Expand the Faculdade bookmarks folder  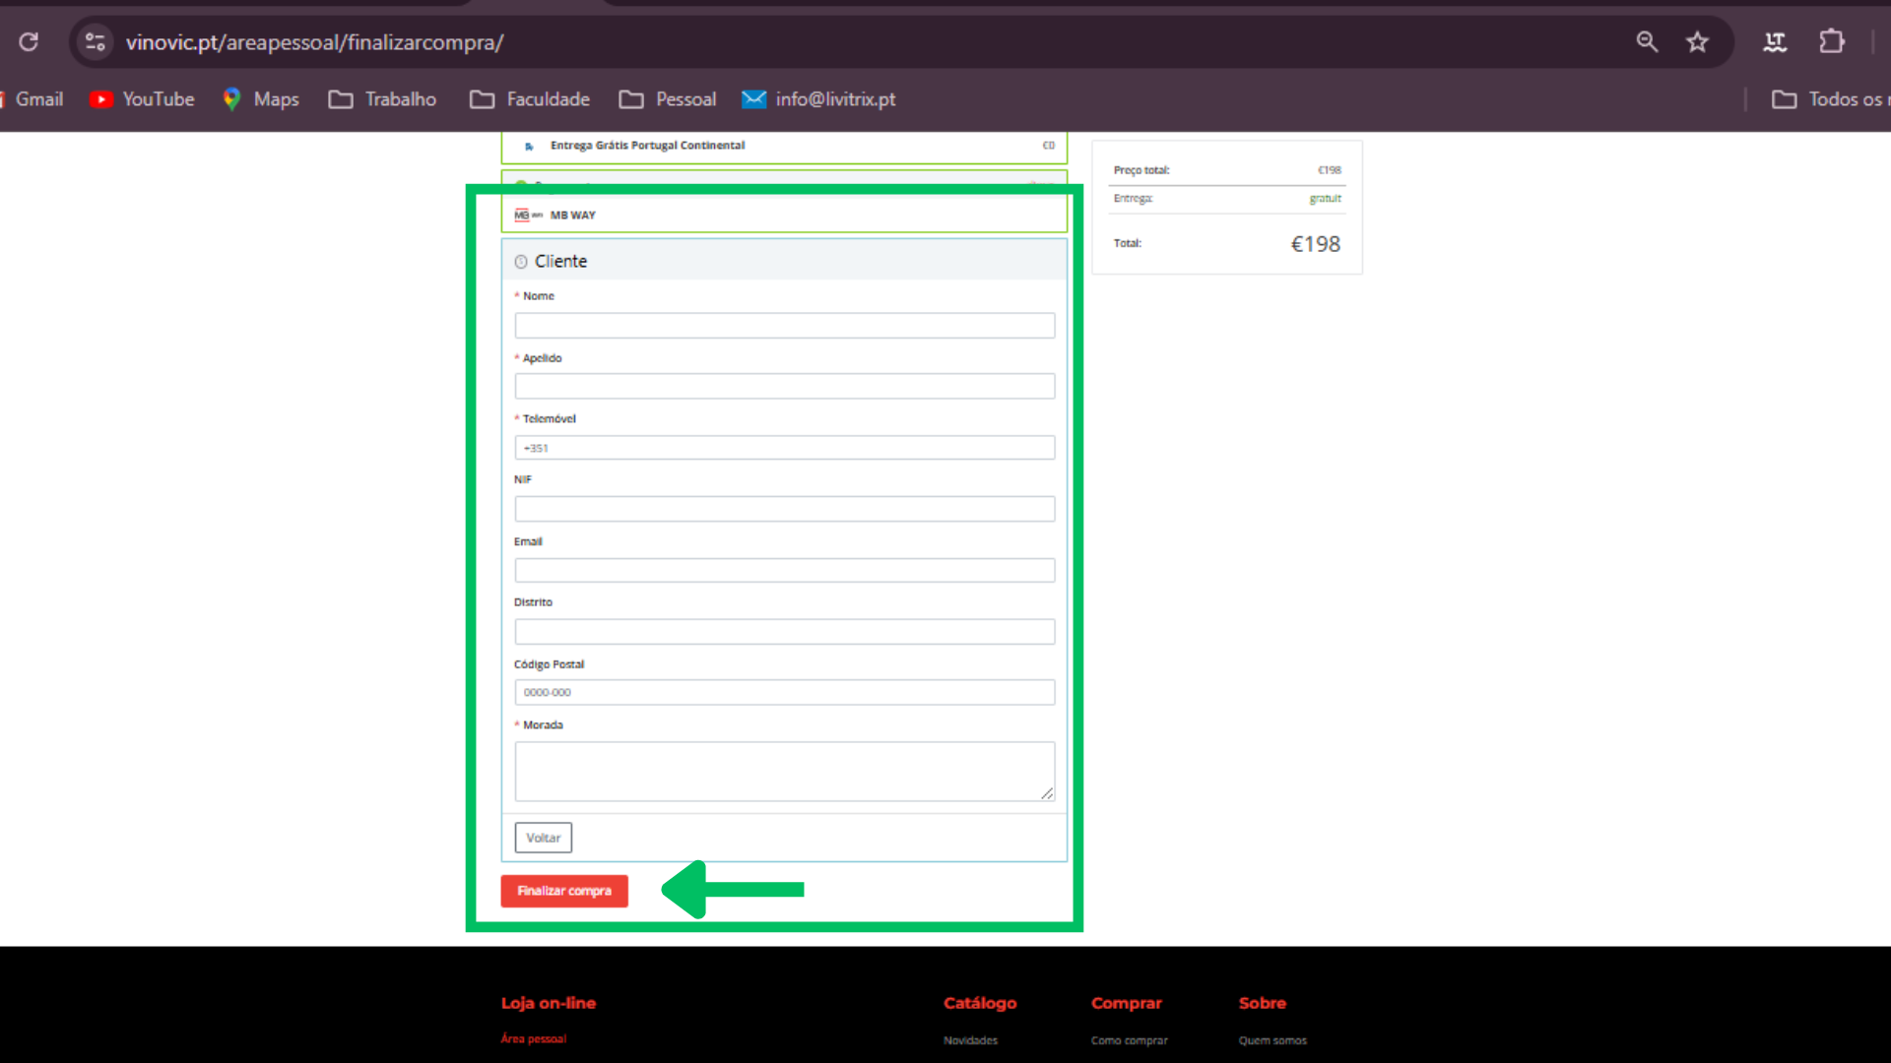click(530, 99)
